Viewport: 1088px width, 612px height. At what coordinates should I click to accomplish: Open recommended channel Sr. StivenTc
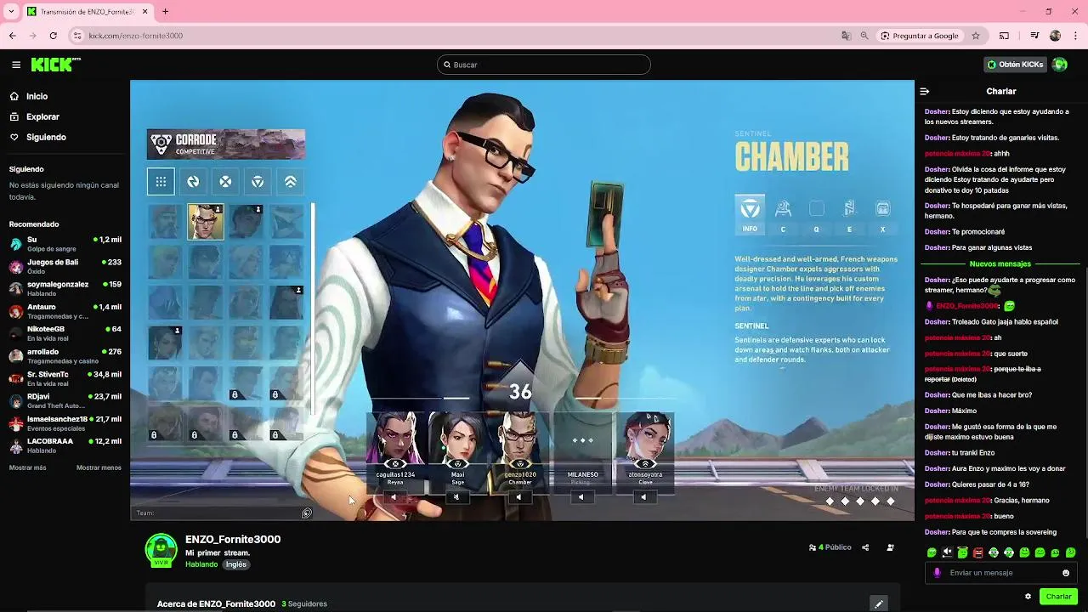(x=65, y=378)
